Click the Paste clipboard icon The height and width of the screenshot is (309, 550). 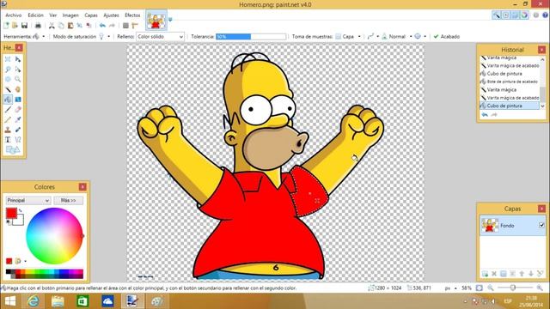[70, 25]
